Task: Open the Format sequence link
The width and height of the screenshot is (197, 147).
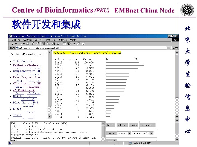Action: tap(26, 65)
